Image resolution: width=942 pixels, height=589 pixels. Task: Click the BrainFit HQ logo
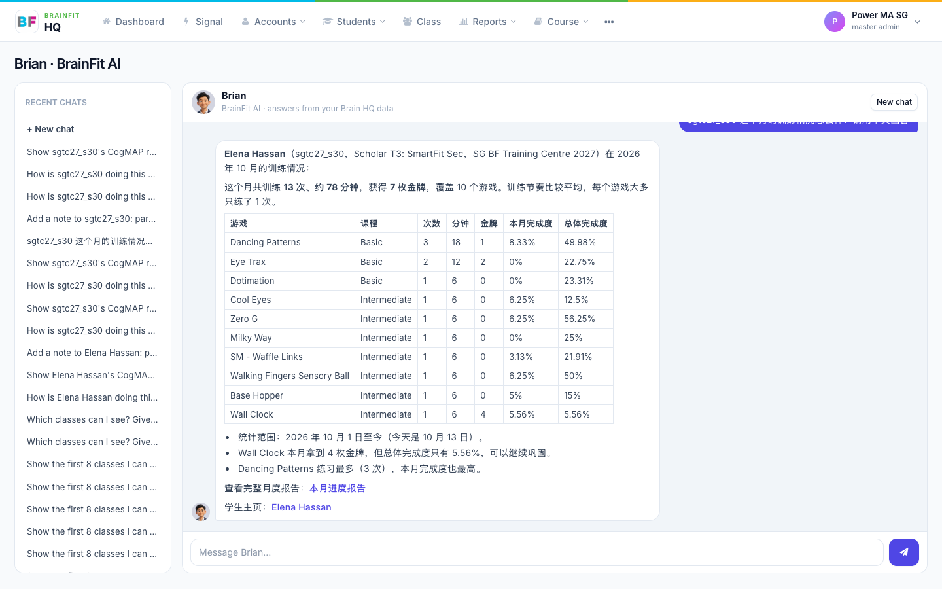[47, 22]
